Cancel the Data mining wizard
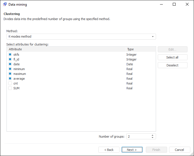 (x=179, y=150)
